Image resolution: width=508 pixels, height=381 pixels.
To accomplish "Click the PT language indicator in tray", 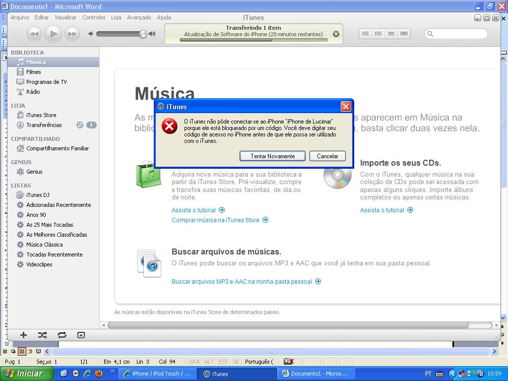I will pos(428,374).
